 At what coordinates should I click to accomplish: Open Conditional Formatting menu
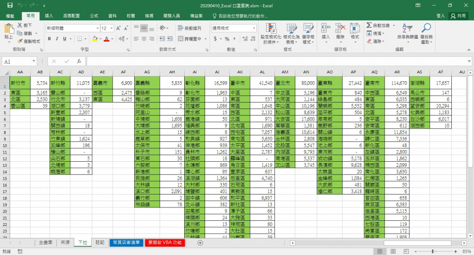(271, 34)
